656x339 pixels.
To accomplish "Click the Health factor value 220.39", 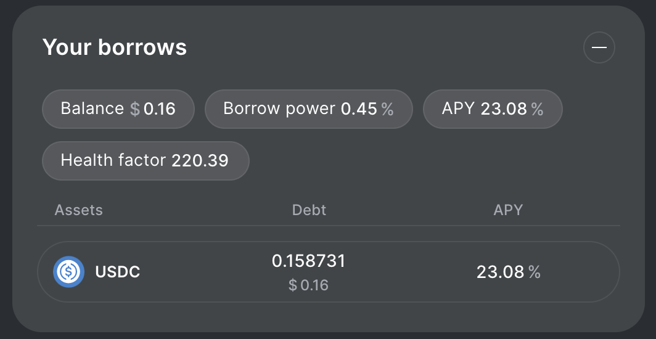I will click(x=200, y=161).
